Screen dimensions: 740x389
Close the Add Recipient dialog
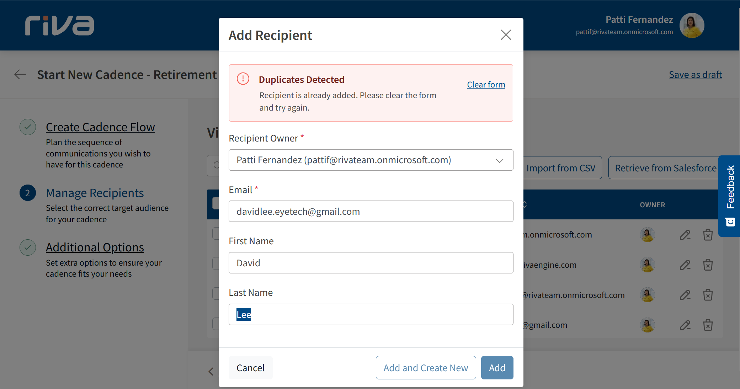click(x=506, y=35)
